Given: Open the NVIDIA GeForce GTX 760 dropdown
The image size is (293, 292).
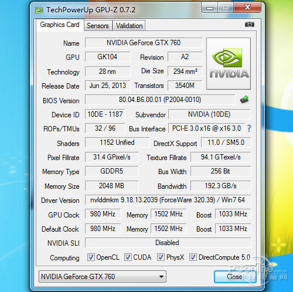Looking at the screenshot, I should (x=103, y=277).
